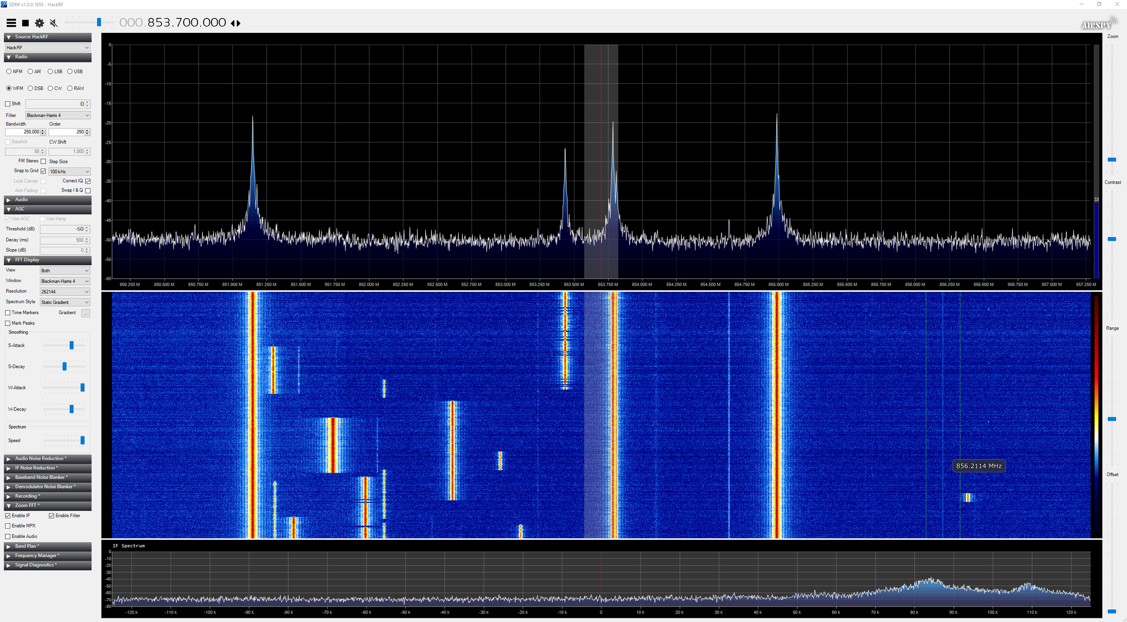Toggle the mute speaker icon
The width and height of the screenshot is (1127, 622).
tap(54, 23)
